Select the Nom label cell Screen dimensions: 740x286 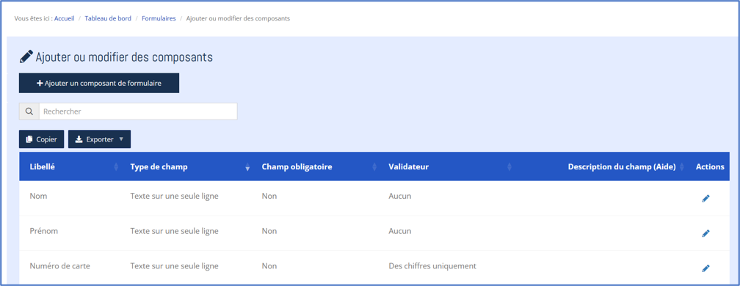38,196
